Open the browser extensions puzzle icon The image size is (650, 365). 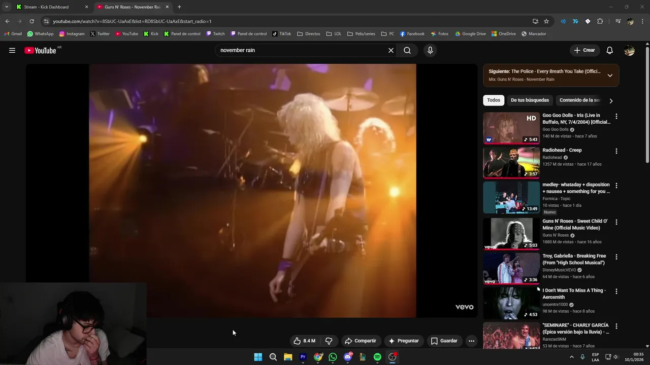pos(600,21)
